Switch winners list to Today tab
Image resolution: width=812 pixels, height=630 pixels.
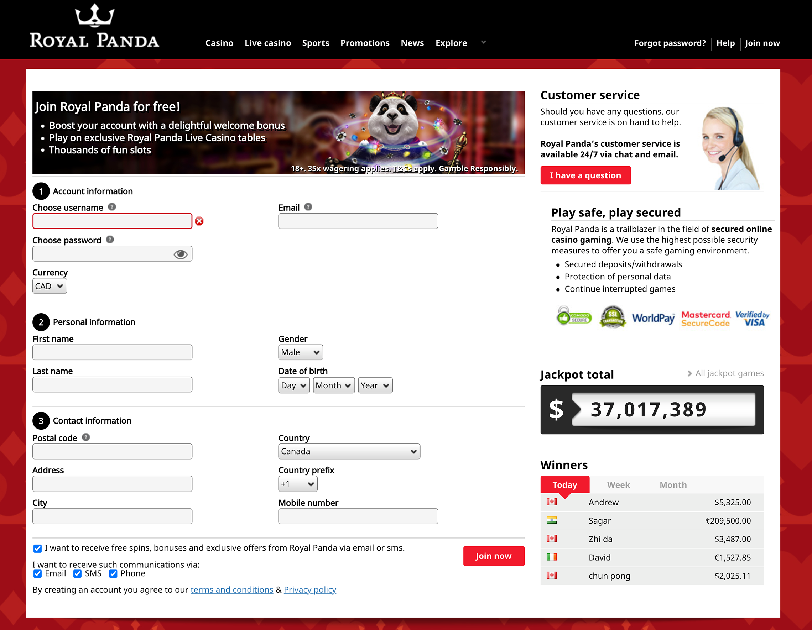(x=565, y=485)
